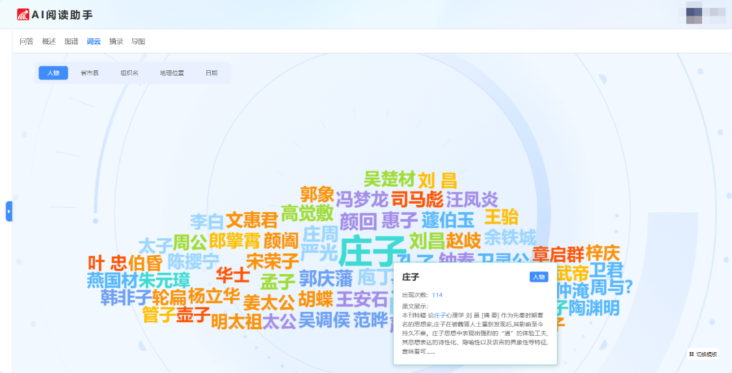
Task: Click the user avatar at top right
Action: coord(701,15)
